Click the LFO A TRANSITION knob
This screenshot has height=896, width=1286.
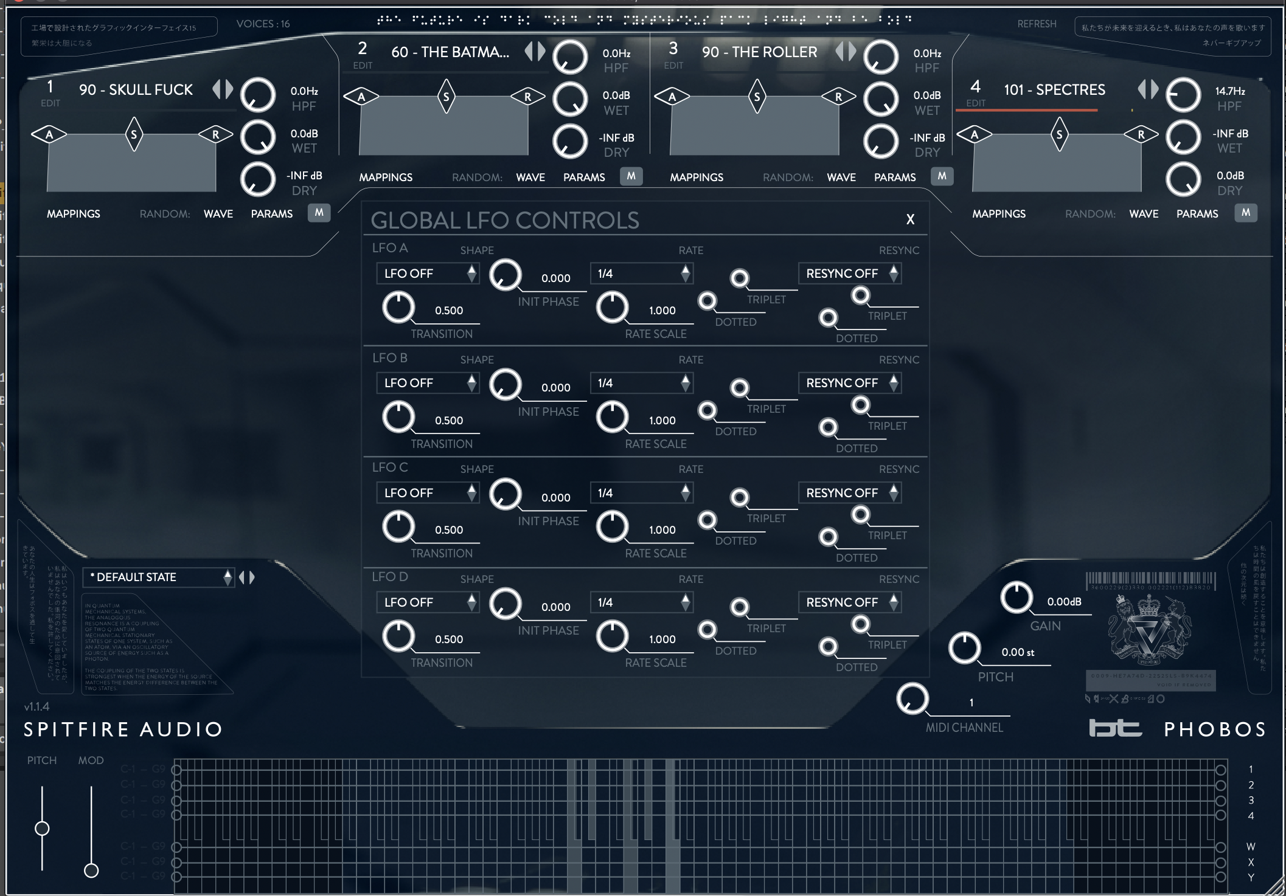pos(398,307)
